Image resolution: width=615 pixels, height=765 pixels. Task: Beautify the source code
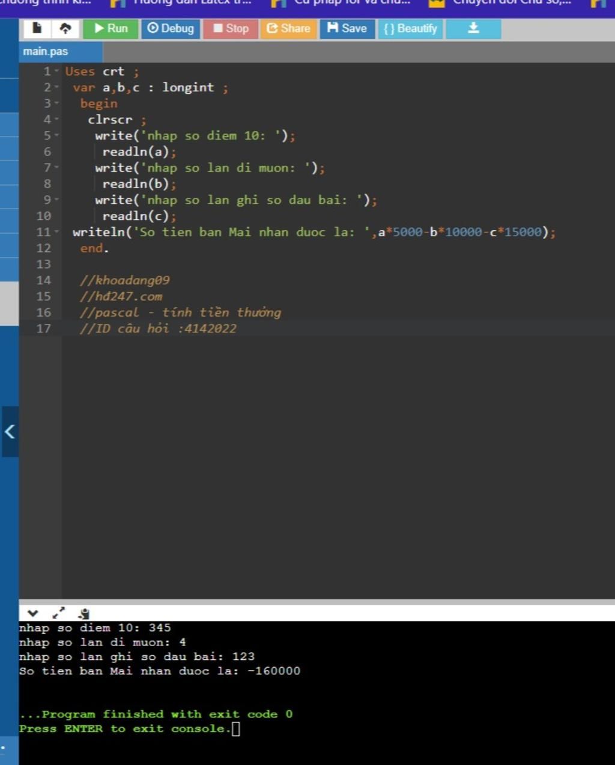tap(410, 28)
